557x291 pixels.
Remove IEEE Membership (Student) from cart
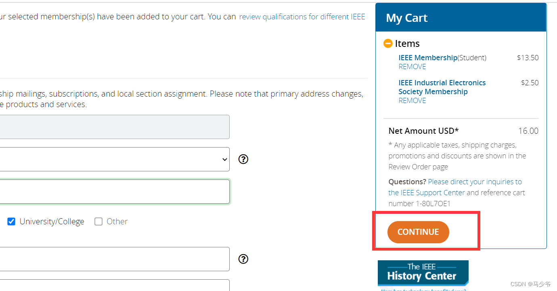[412, 67]
